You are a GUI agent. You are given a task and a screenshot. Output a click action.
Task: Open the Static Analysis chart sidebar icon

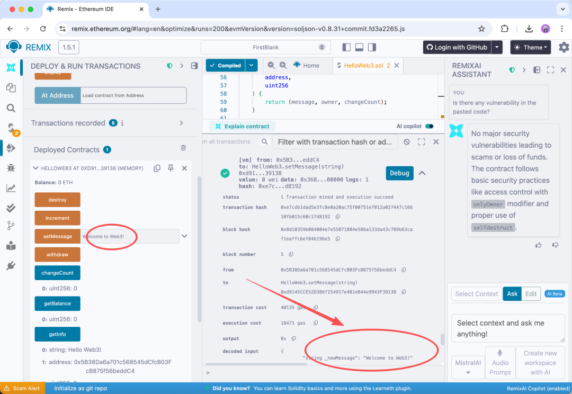tap(11, 188)
